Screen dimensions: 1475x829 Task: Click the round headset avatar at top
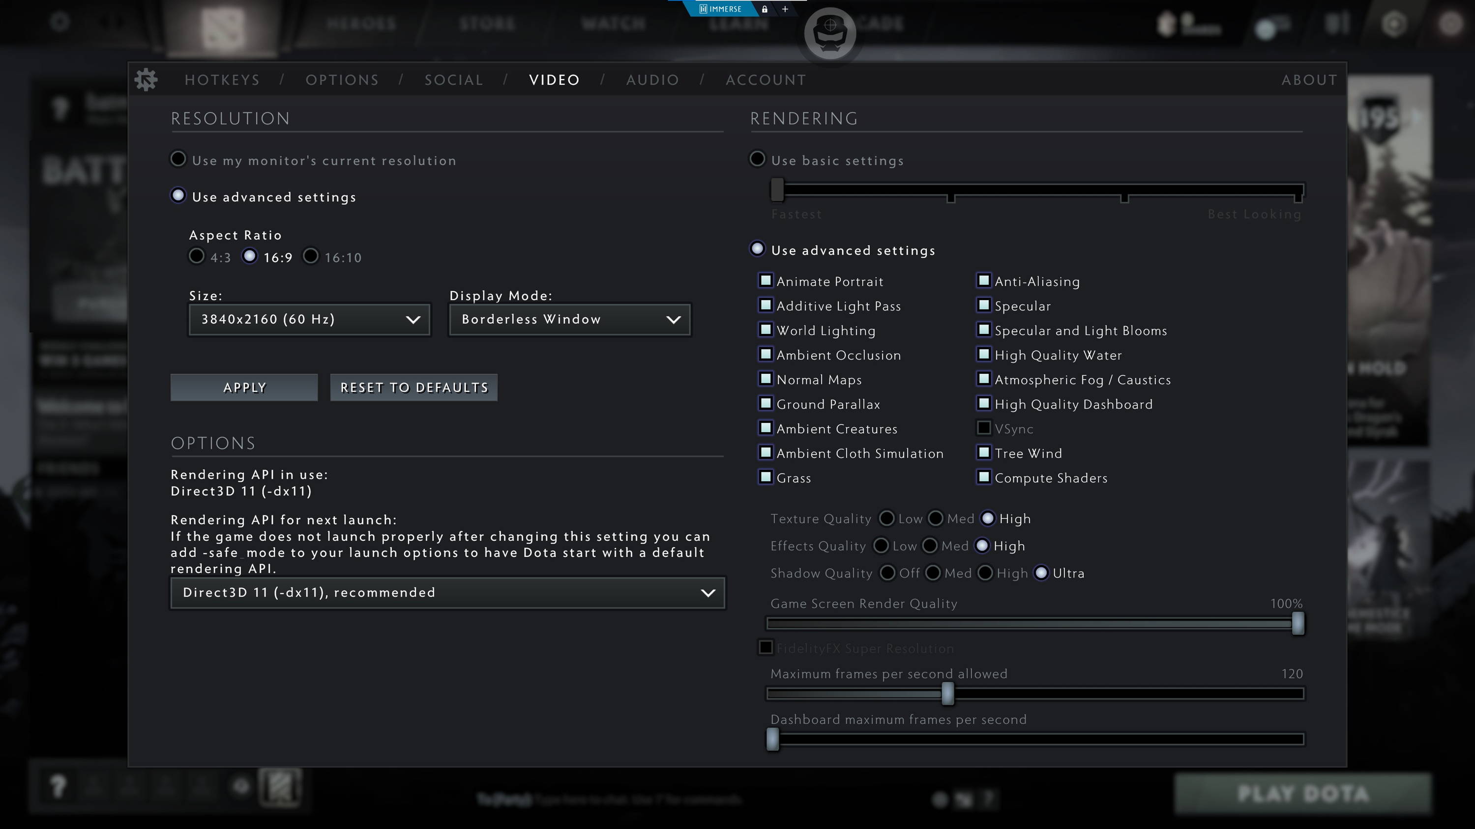pos(830,33)
